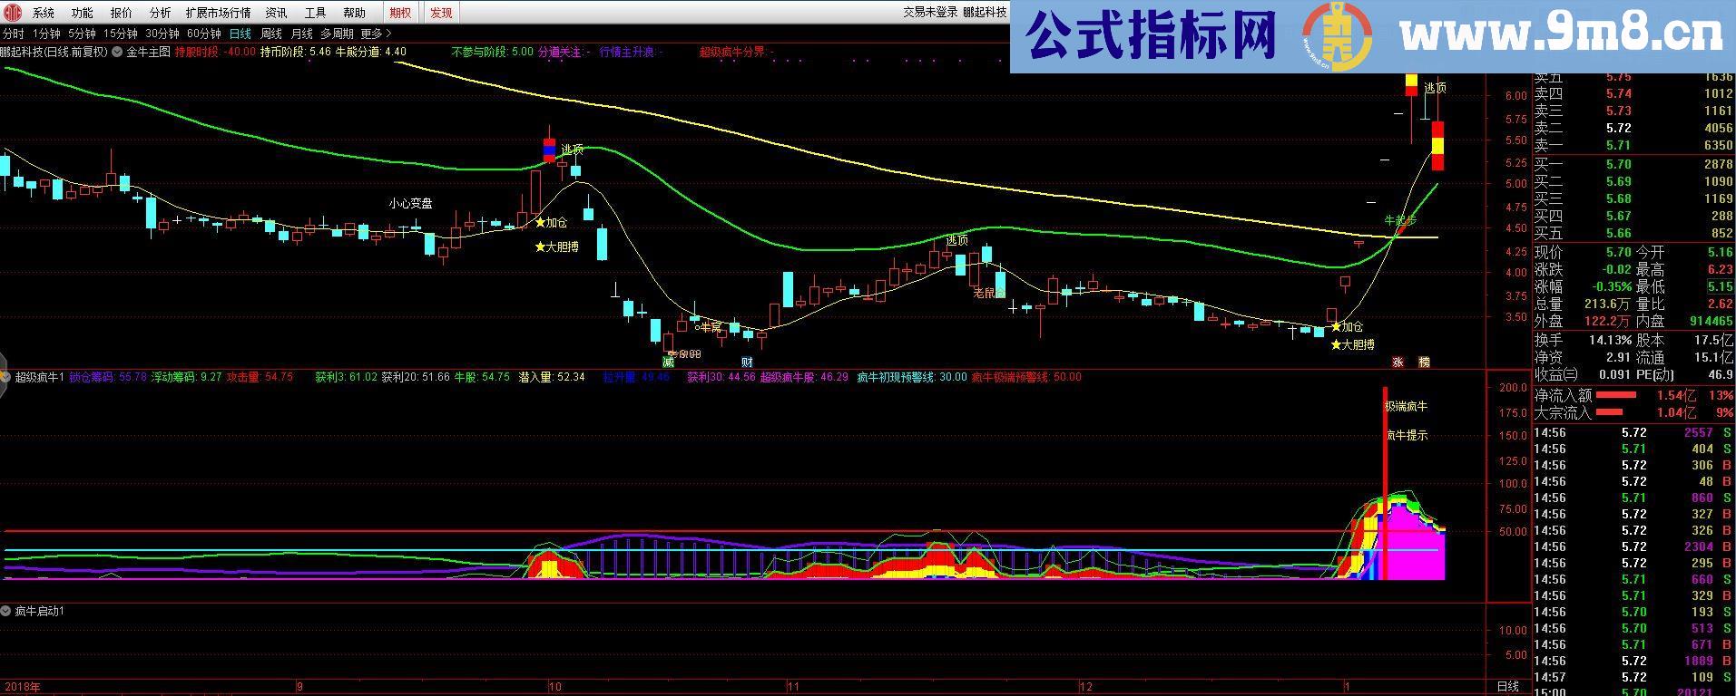1736x696 pixels.
Task: Switch to the 5分钟 period tab
Action: pyautogui.click(x=82, y=34)
